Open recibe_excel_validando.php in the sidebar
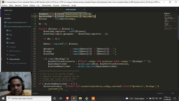 pos(18,63)
